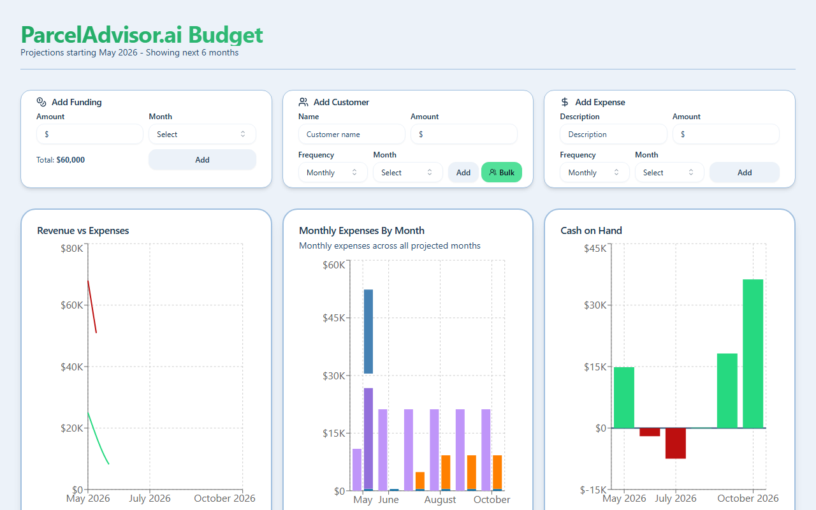Screen dimensions: 816x510
Task: Click the '$-15K' label in Cash on Hand
Action: click(593, 490)
